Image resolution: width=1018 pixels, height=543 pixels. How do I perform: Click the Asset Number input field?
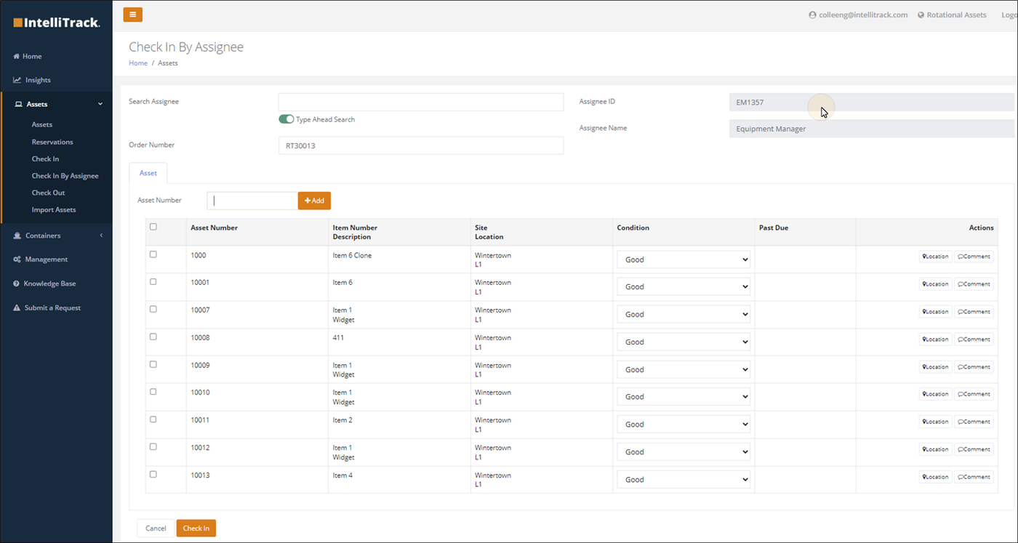tap(252, 201)
